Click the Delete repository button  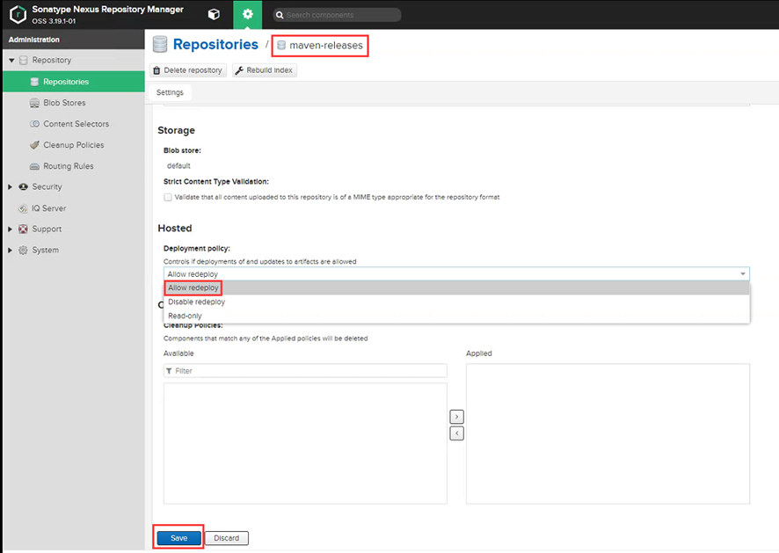(x=188, y=70)
